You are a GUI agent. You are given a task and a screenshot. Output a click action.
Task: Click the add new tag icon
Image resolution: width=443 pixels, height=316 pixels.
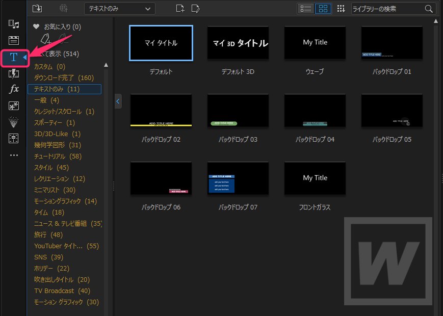[46, 39]
